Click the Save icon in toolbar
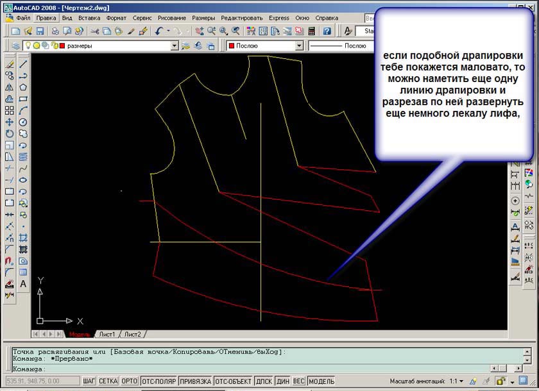The width and height of the screenshot is (539, 391). 40,31
